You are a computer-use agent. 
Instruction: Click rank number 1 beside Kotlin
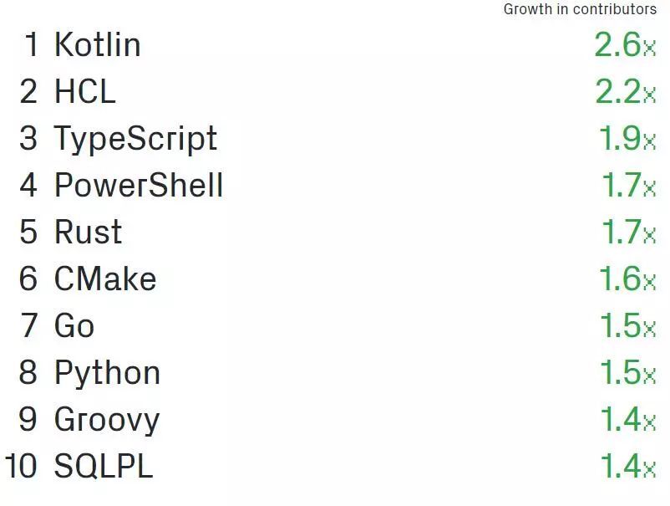[31, 44]
